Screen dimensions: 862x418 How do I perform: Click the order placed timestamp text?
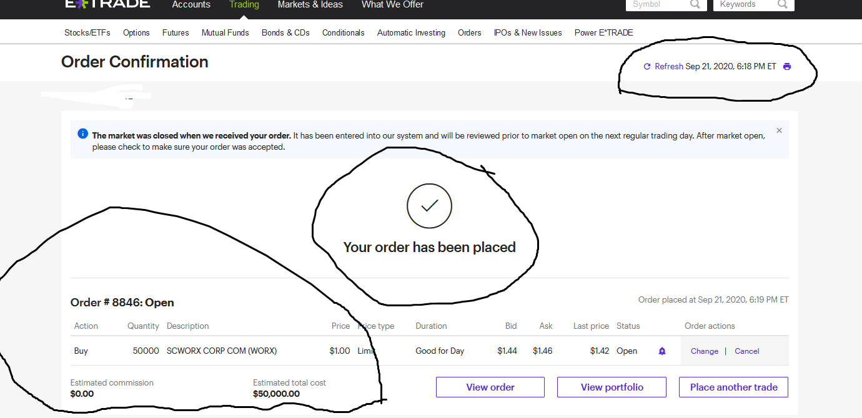[713, 299]
